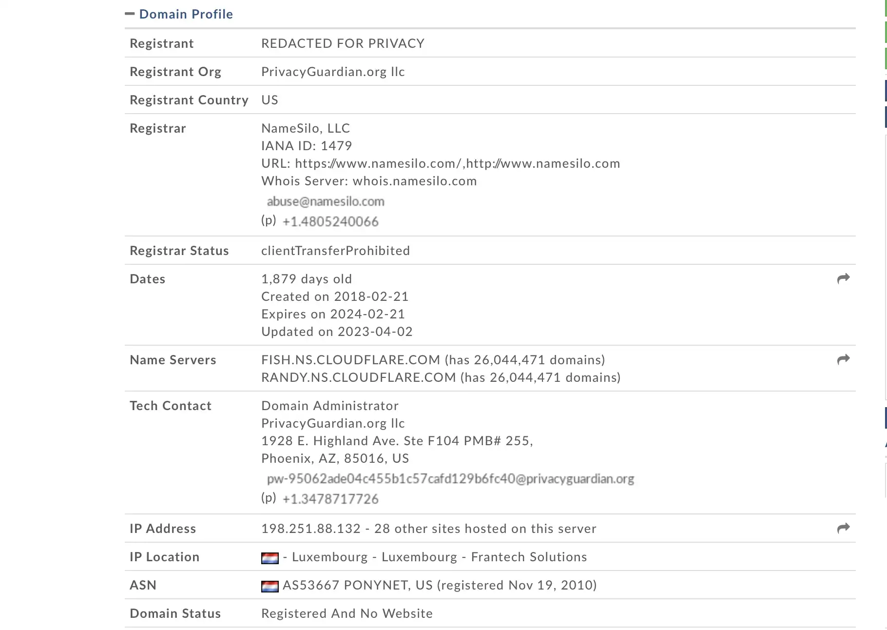Viewport: 887px width, 630px height.
Task: Click PrivacyGuardian.org llc registrant org value
Action: tap(333, 72)
